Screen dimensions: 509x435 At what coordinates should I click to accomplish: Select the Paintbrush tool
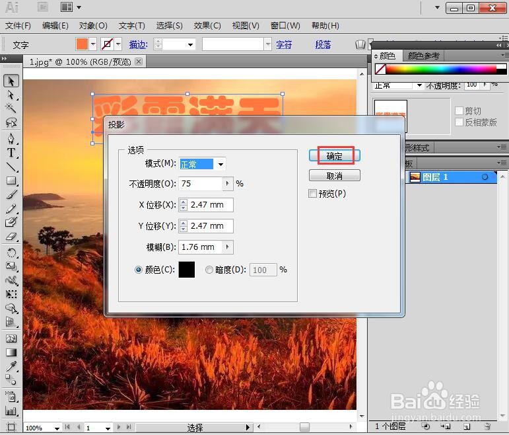[x=11, y=194]
